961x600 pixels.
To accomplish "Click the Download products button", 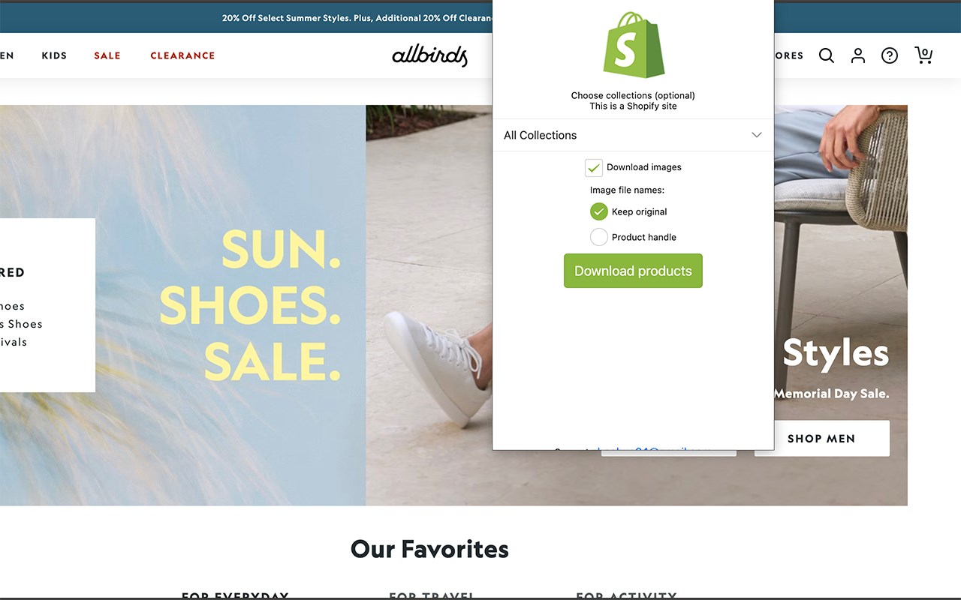I will (633, 271).
